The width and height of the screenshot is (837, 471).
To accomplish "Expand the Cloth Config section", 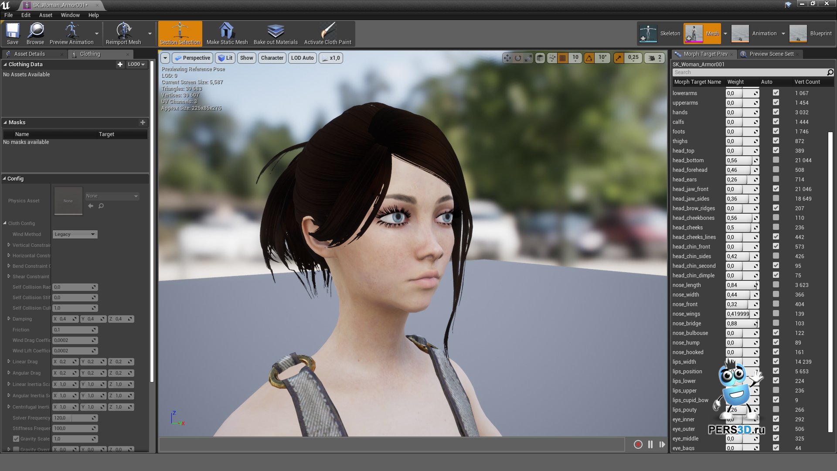I will (x=4, y=223).
